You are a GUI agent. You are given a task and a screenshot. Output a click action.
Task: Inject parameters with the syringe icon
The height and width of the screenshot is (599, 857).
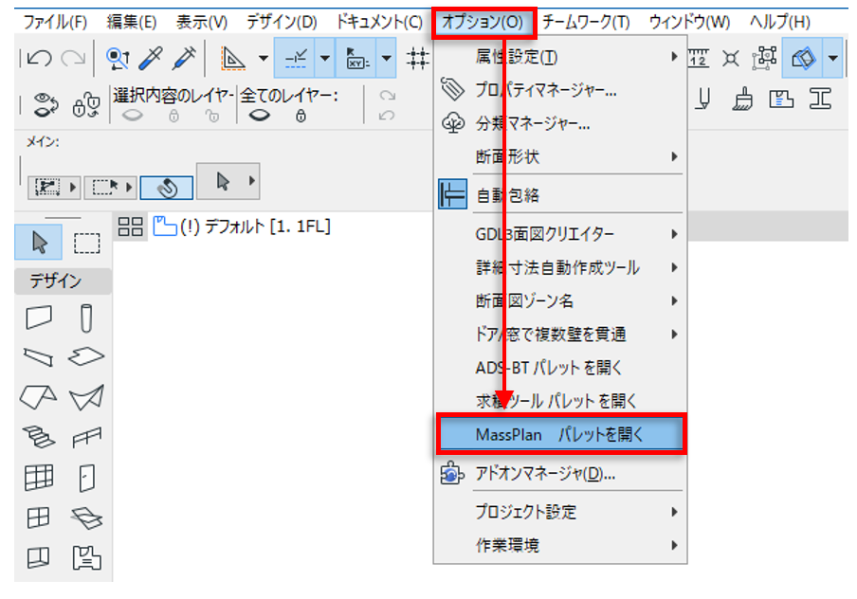point(184,58)
